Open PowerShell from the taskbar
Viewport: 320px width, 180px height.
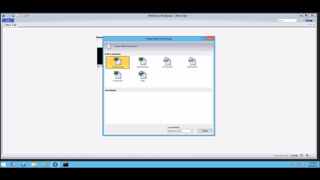tap(23, 164)
